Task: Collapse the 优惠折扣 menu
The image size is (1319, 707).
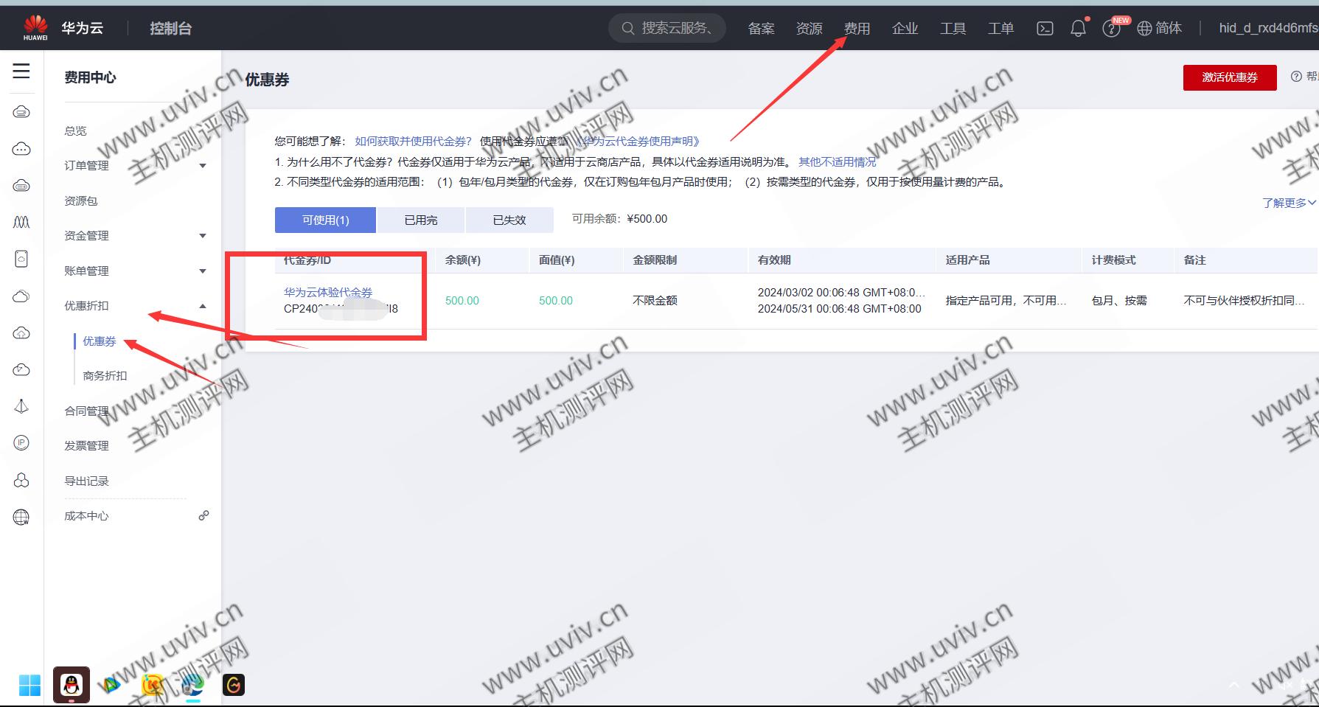Action: click(203, 306)
